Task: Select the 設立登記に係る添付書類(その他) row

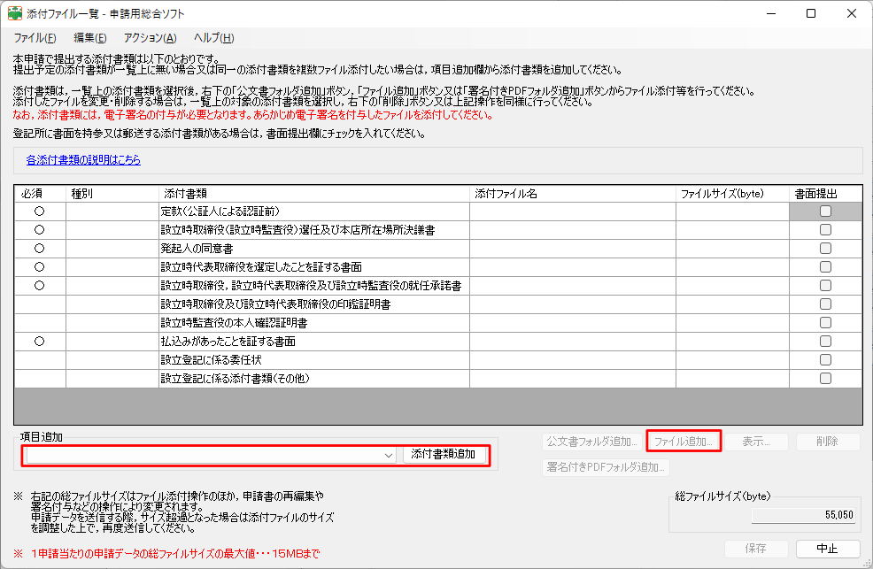Action: pos(314,379)
